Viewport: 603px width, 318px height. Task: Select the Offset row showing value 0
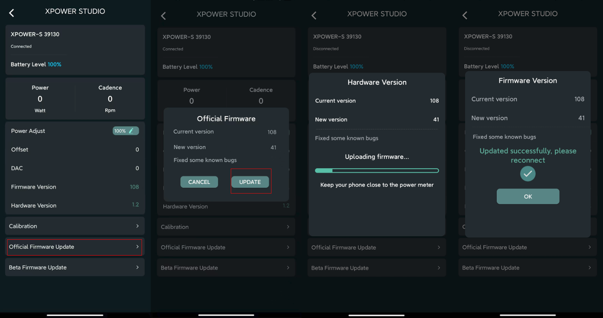tap(75, 149)
